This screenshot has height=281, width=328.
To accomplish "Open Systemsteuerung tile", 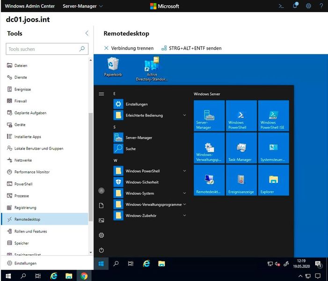I will click(274, 148).
